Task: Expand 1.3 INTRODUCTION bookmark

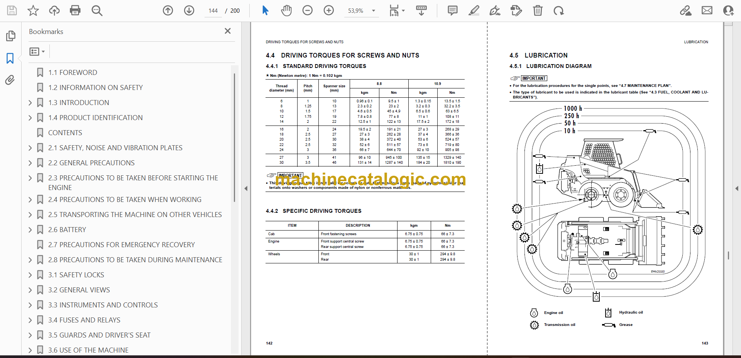Action: pos(30,103)
